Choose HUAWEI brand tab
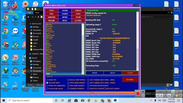183x103 pixels. coord(65,14)
